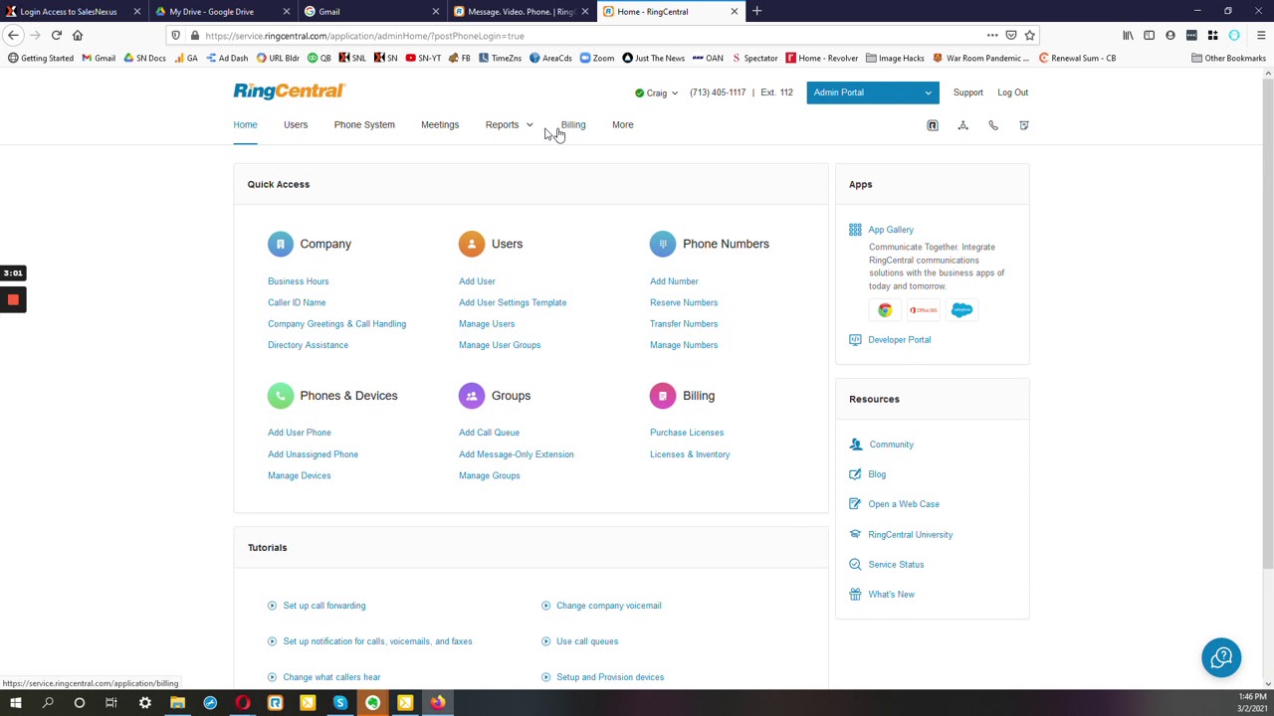This screenshot has height=716, width=1274.
Task: Open the Home tab
Action: tap(245, 125)
